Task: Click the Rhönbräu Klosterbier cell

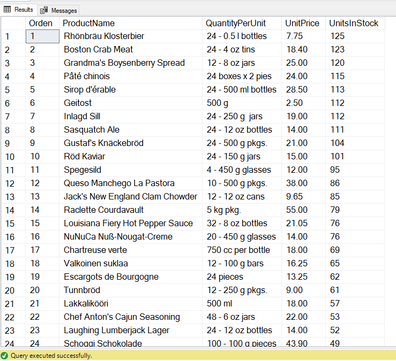Action: pyautogui.click(x=131, y=36)
